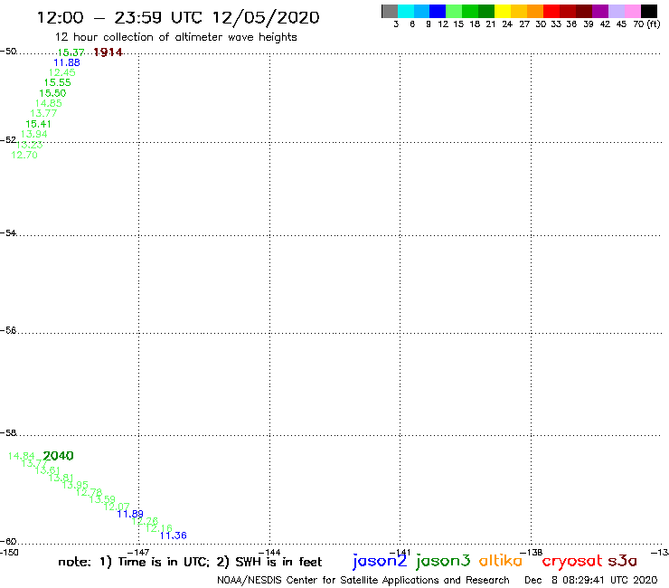The height and width of the screenshot is (588, 669).
Task: Click the green time label 2040
Action: (58, 456)
